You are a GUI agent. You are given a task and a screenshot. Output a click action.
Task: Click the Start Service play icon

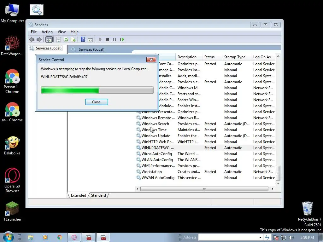click(100, 39)
